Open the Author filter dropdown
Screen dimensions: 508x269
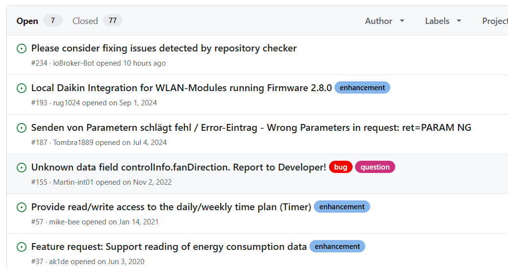(x=385, y=21)
